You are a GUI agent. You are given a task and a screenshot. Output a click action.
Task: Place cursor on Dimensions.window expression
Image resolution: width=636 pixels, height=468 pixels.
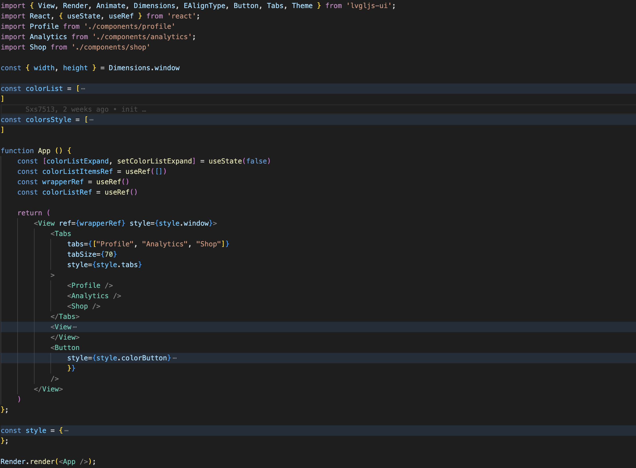[144, 68]
